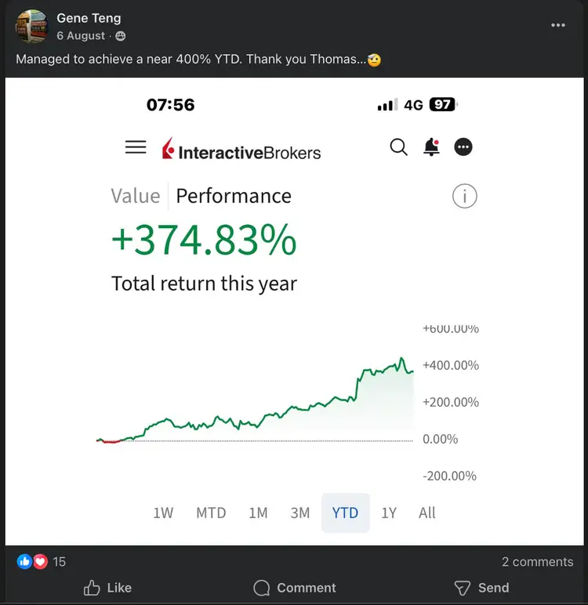Screen dimensions: 588x605
Task: Click the Interactive Brokers logo
Action: click(241, 149)
